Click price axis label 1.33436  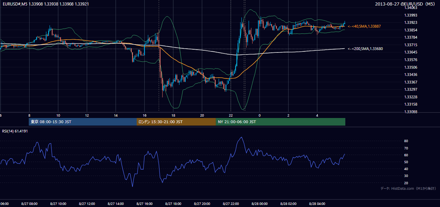click(x=411, y=75)
